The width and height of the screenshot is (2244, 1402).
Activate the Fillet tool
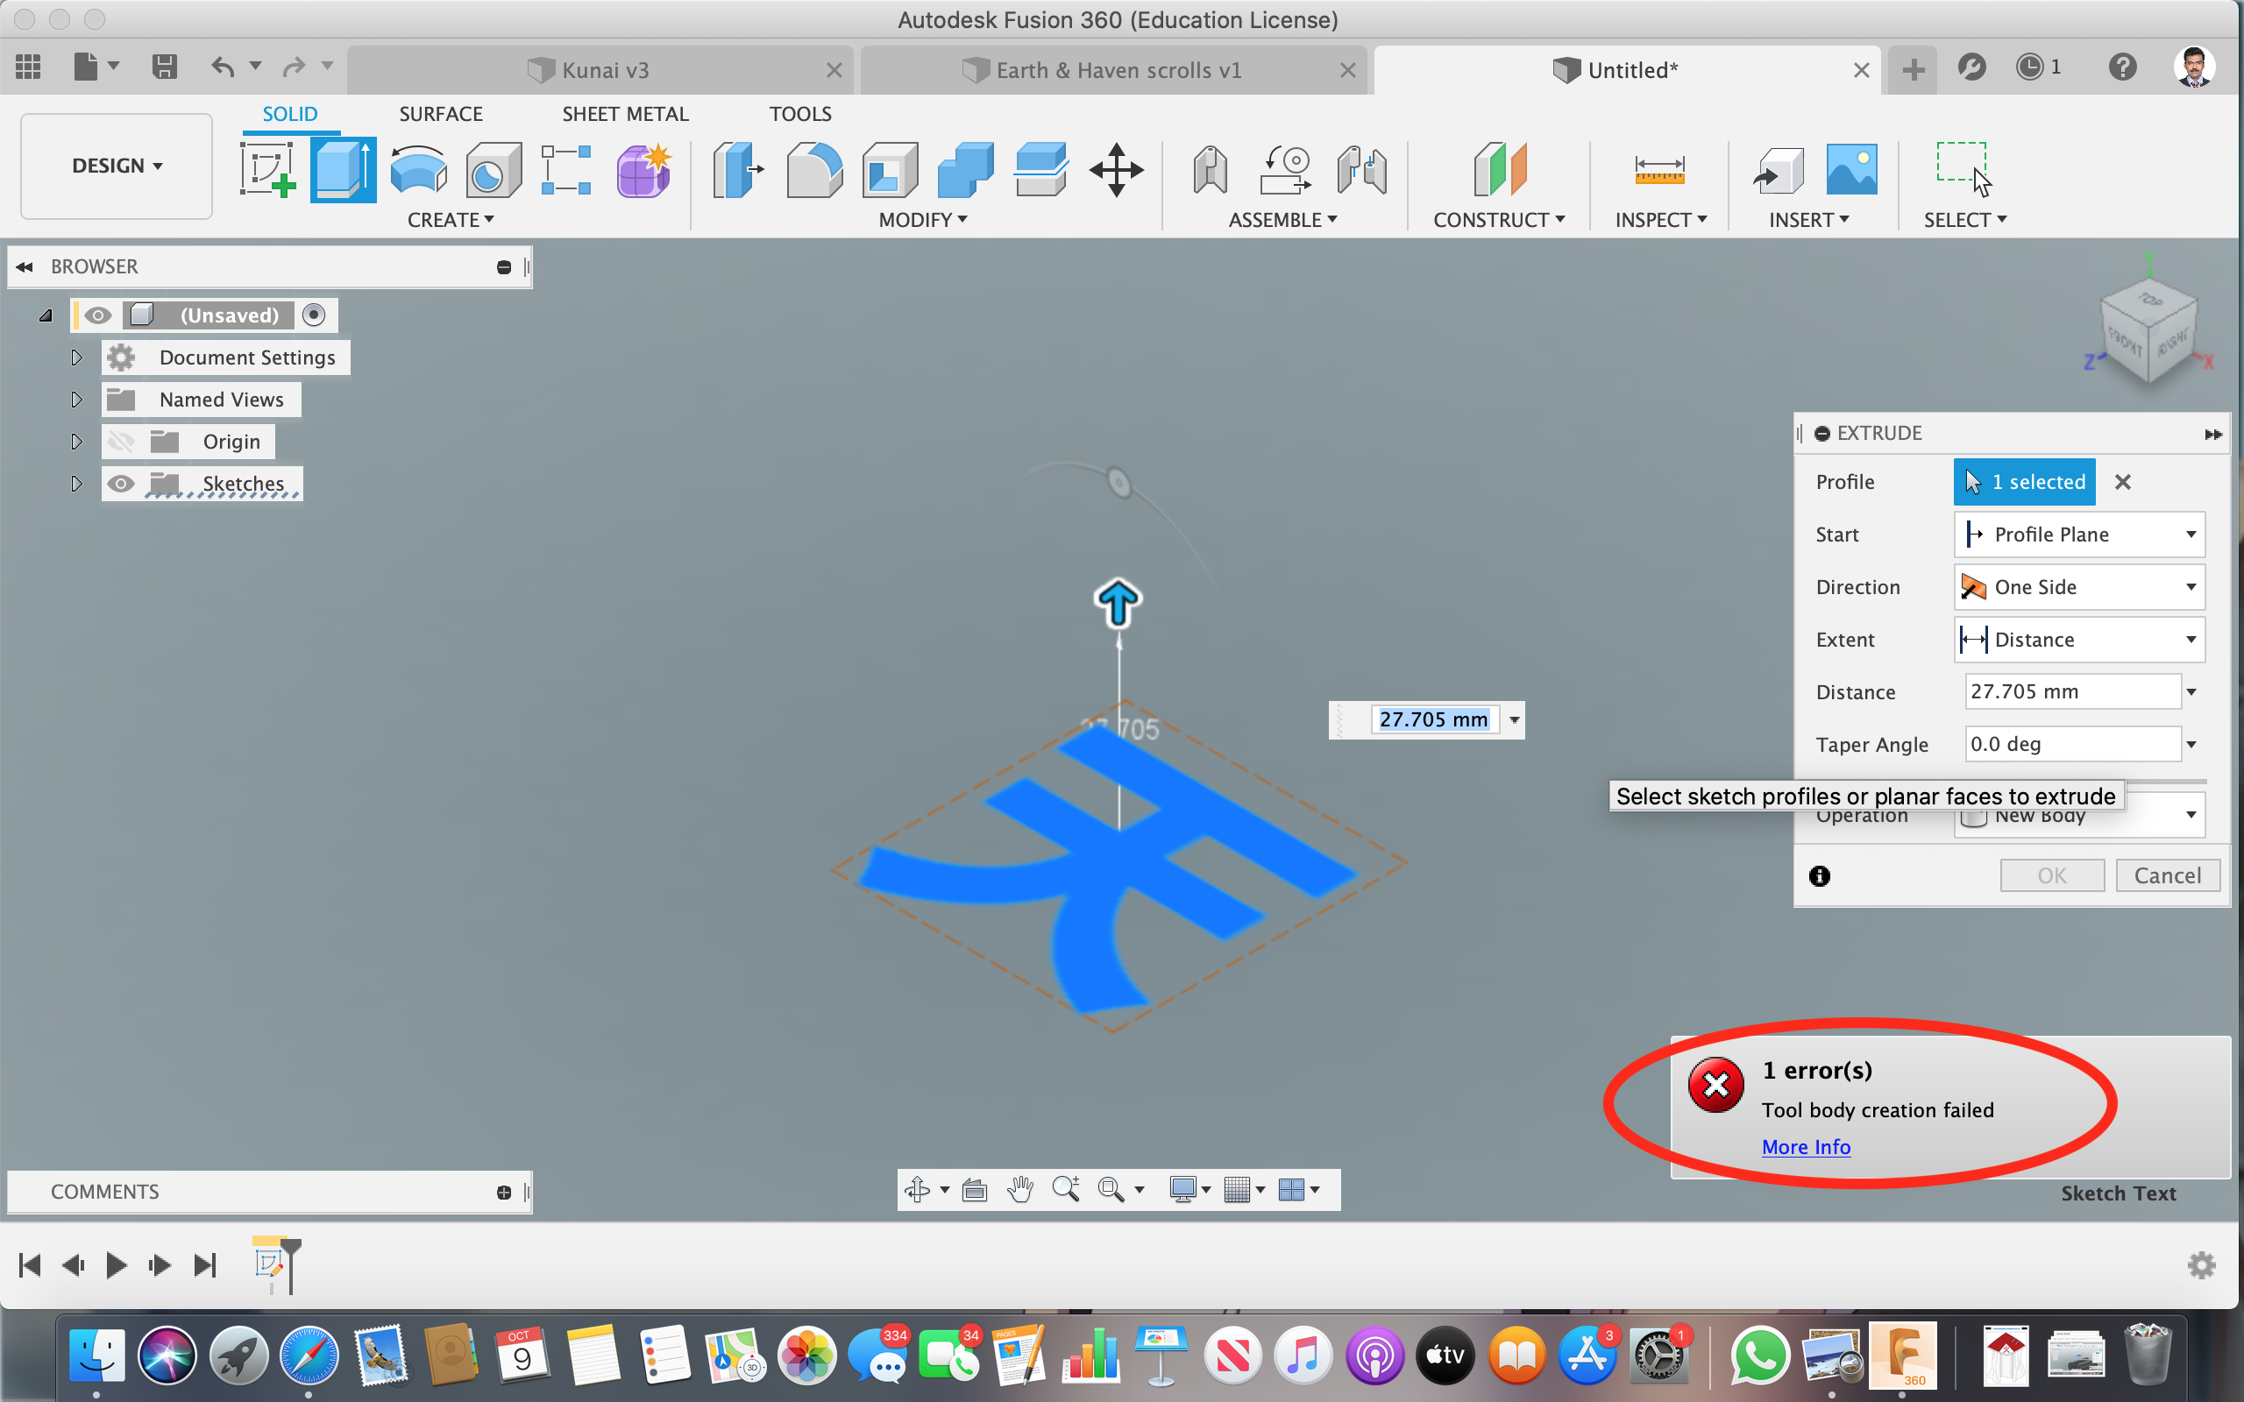click(x=813, y=170)
